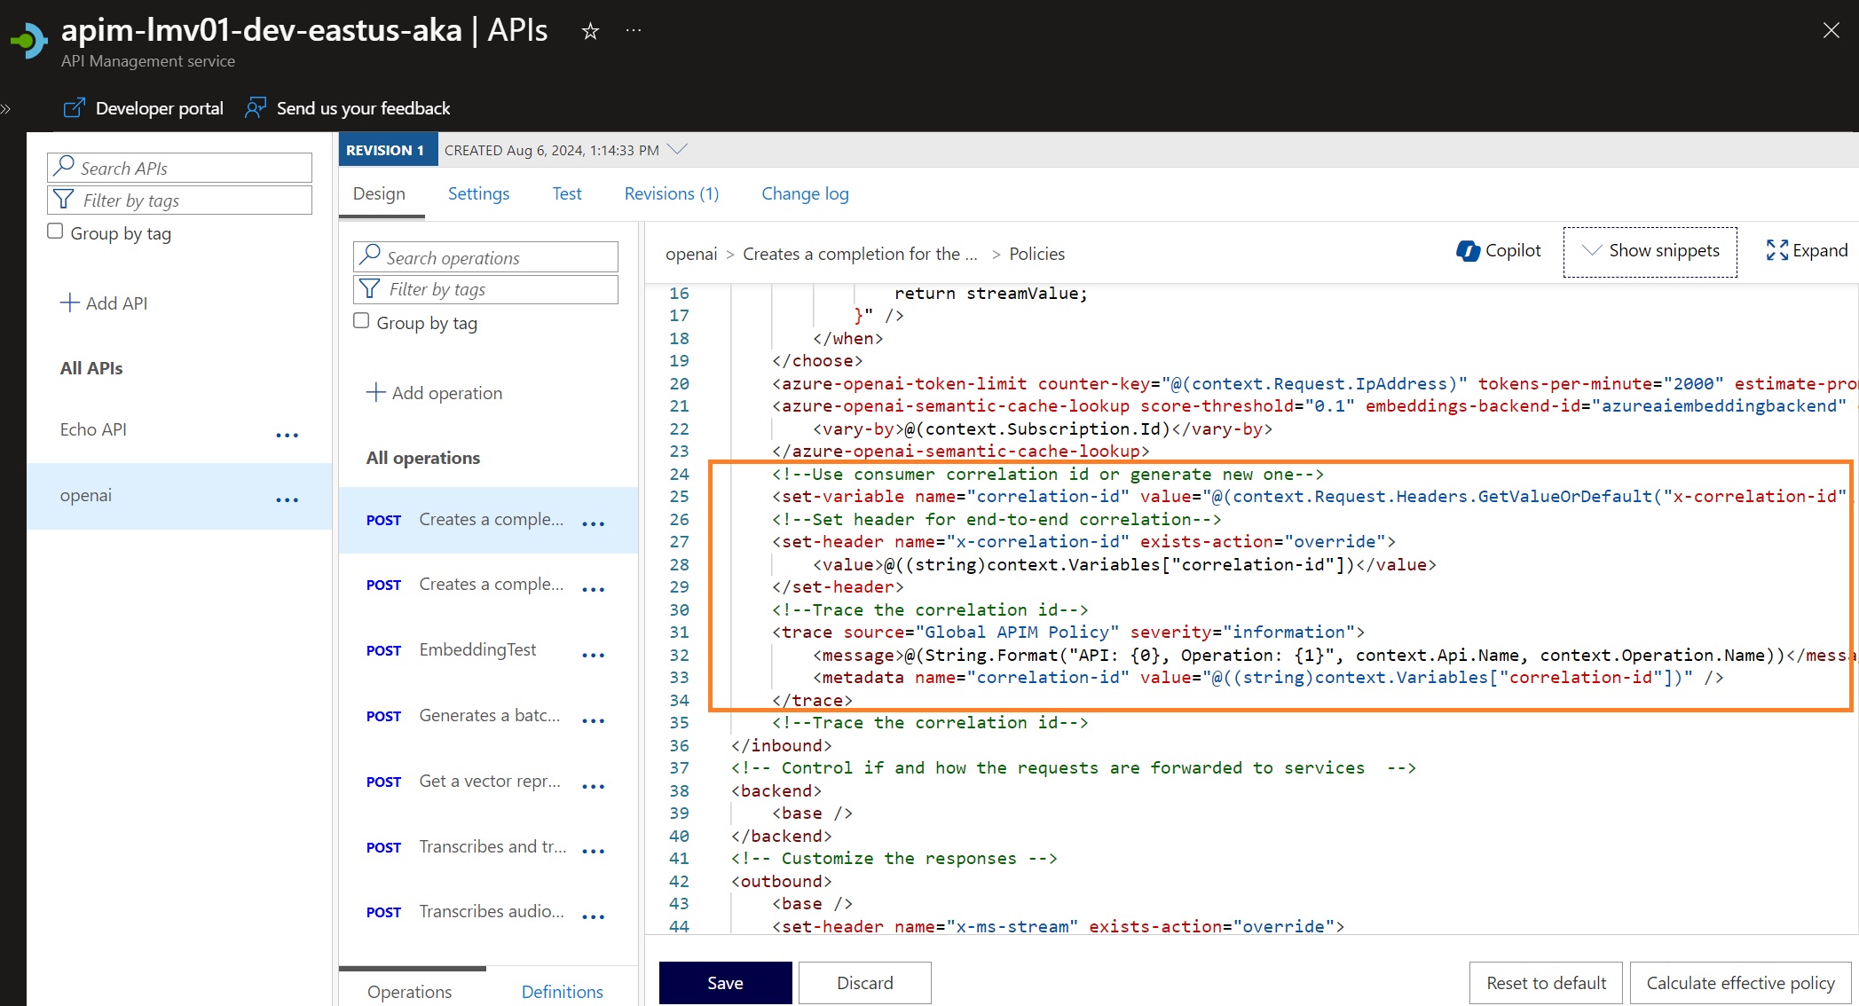Click the Creates a completion breadcrumb
Viewport: 1859px width, 1006px height.
click(860, 254)
